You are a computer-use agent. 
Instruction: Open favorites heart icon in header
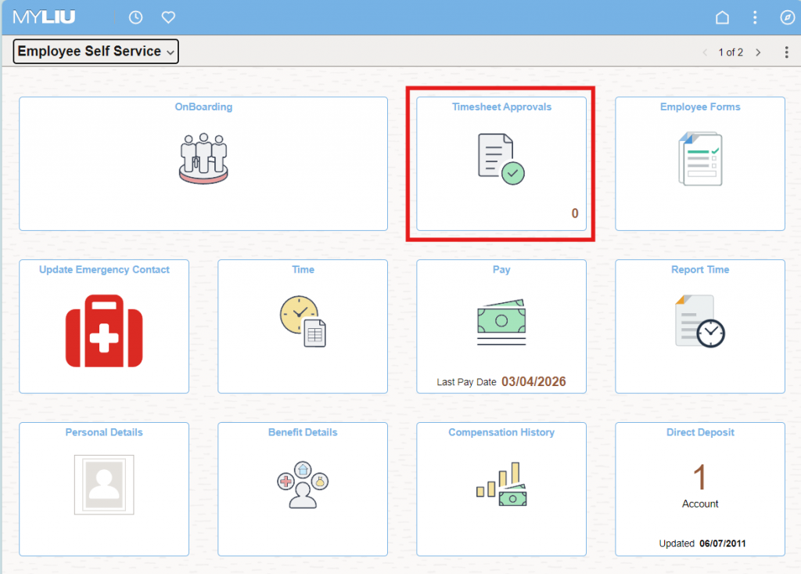pos(168,17)
